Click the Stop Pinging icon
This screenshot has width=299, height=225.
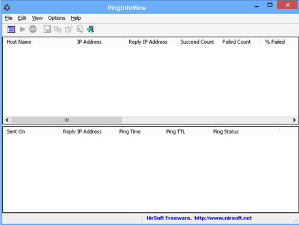point(33,29)
